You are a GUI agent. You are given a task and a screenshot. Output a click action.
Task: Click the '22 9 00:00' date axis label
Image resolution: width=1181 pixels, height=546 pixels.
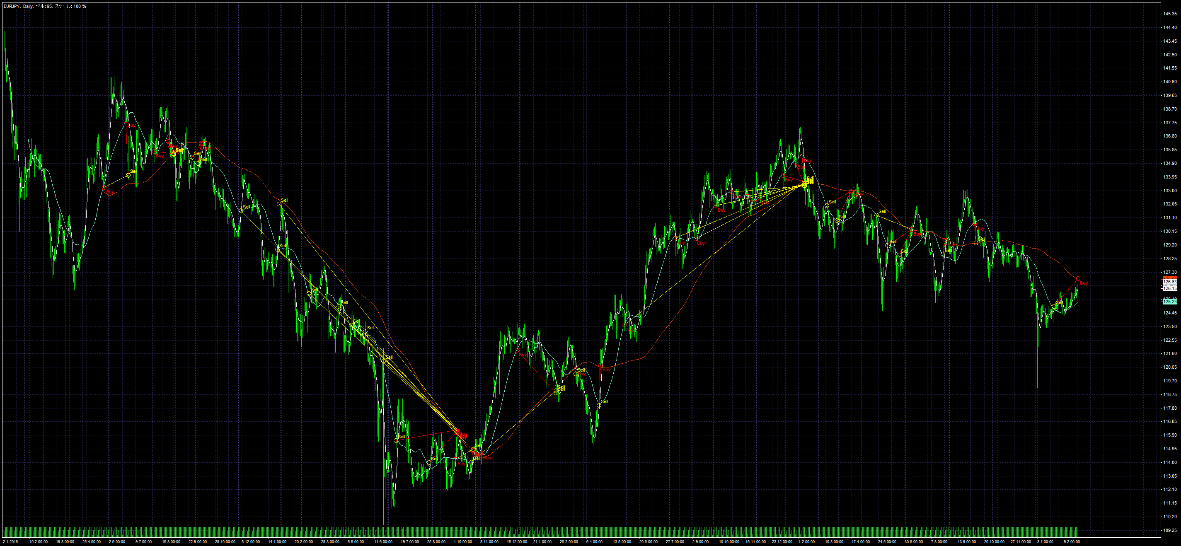198,541
